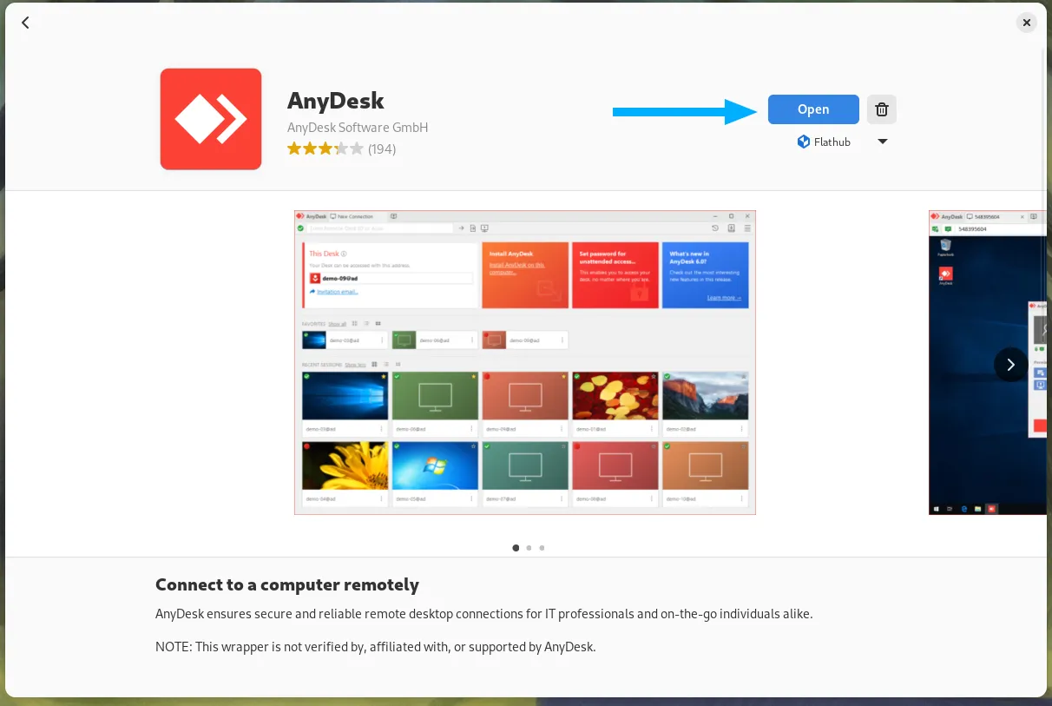The width and height of the screenshot is (1052, 706).
Task: Close the software details window
Action: coord(1027,23)
